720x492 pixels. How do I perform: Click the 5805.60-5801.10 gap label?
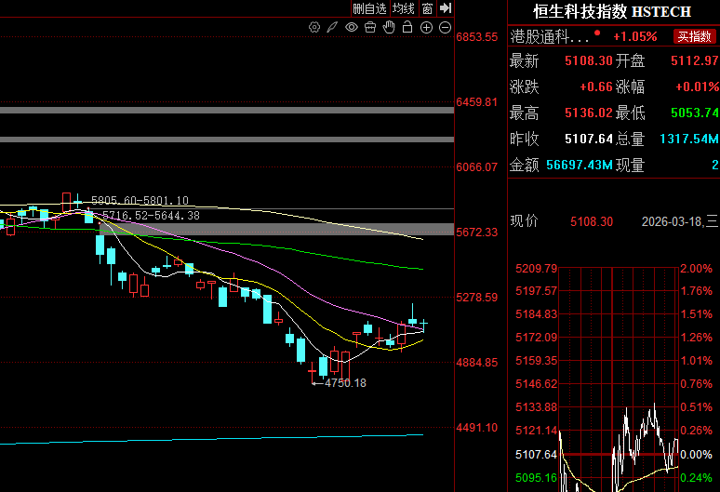(140, 200)
